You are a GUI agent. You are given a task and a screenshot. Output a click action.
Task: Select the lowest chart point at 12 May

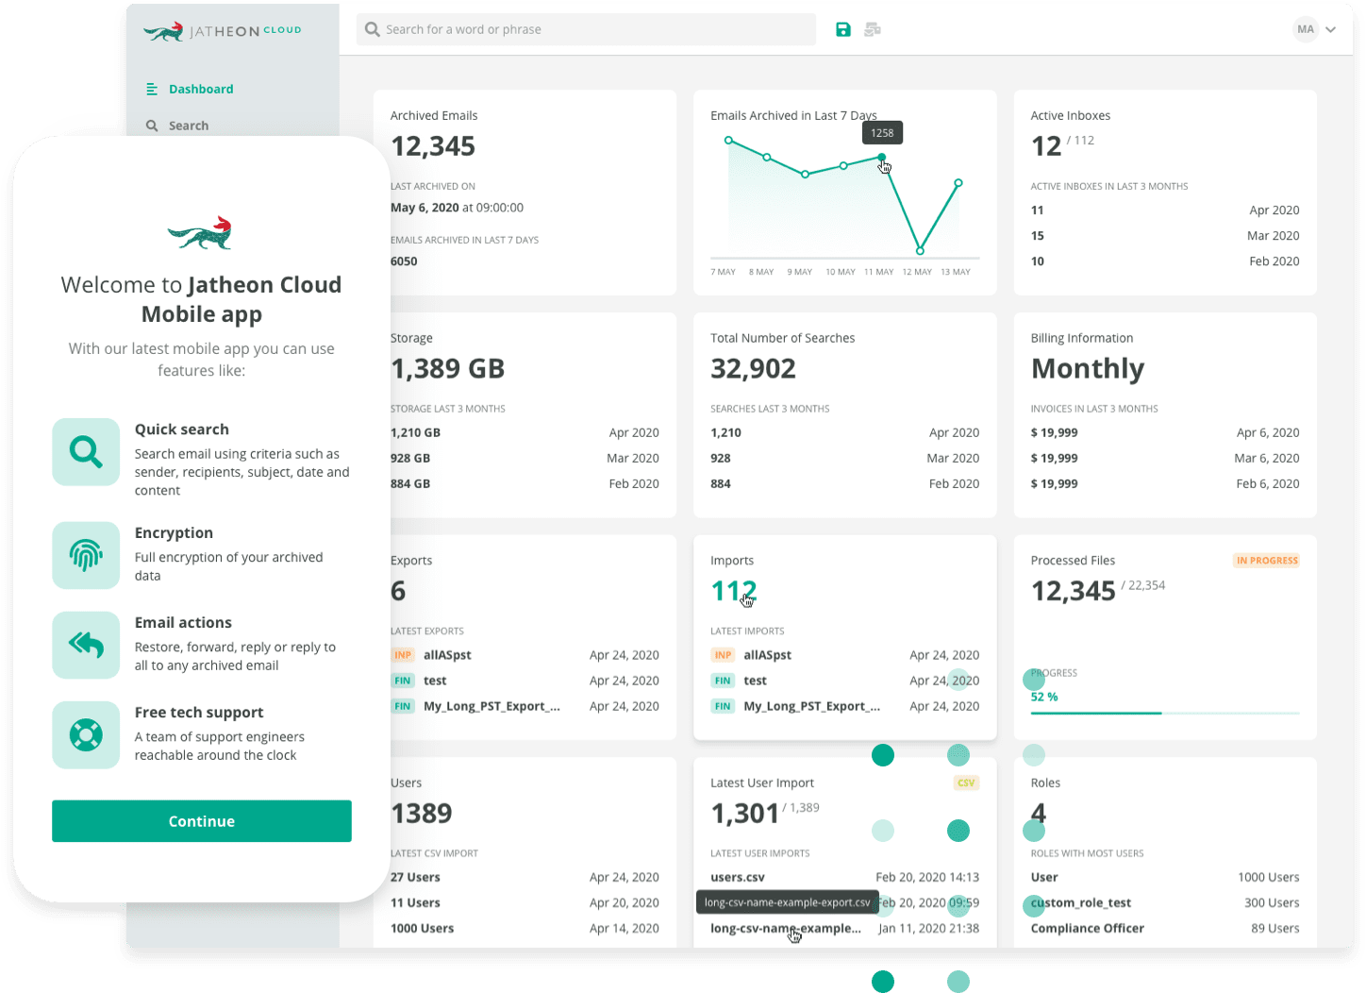pyautogui.click(x=920, y=250)
